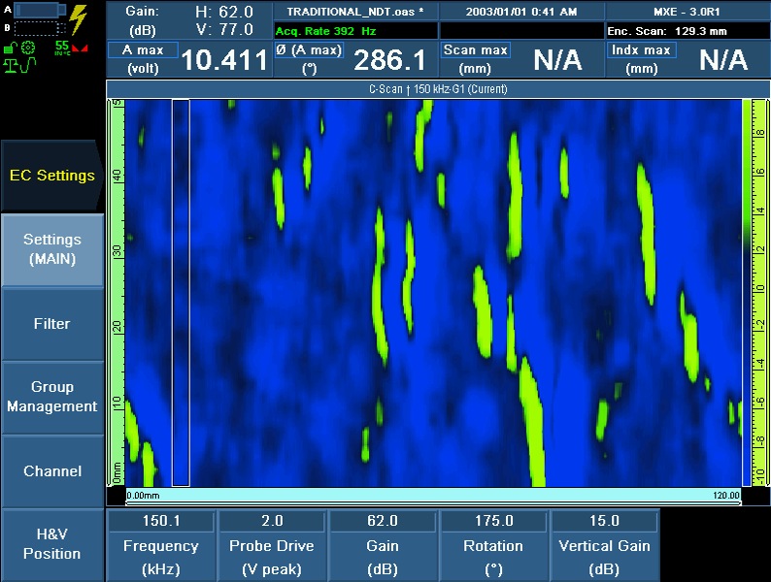Viewport: 771px width, 582px height.
Task: Click the yellow lightning bolt power icon
Action: tap(79, 19)
